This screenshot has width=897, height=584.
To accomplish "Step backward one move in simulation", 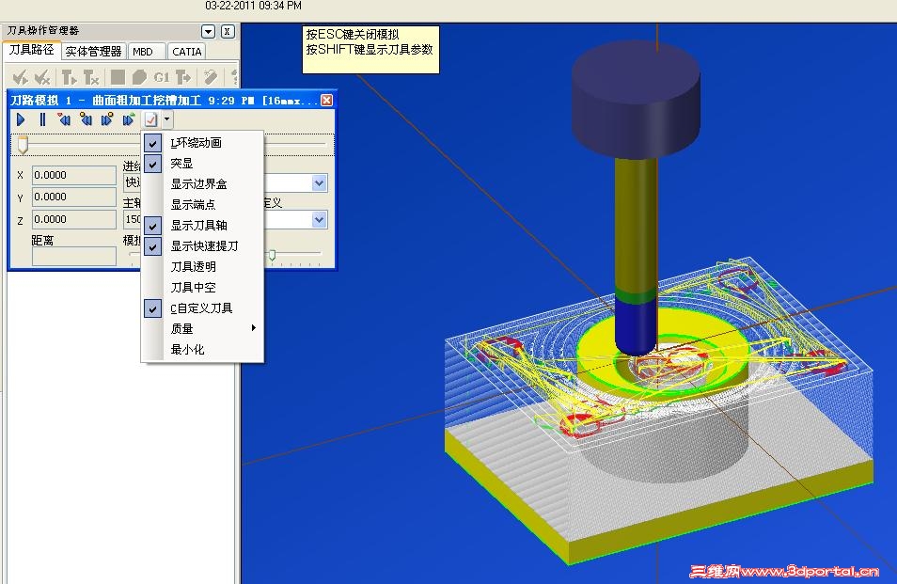I will point(86,119).
